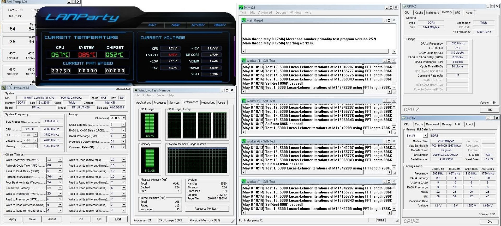Screen dimensions: 501x226
Task: Switch to Users tab in Task Manager
Action: click(x=222, y=103)
